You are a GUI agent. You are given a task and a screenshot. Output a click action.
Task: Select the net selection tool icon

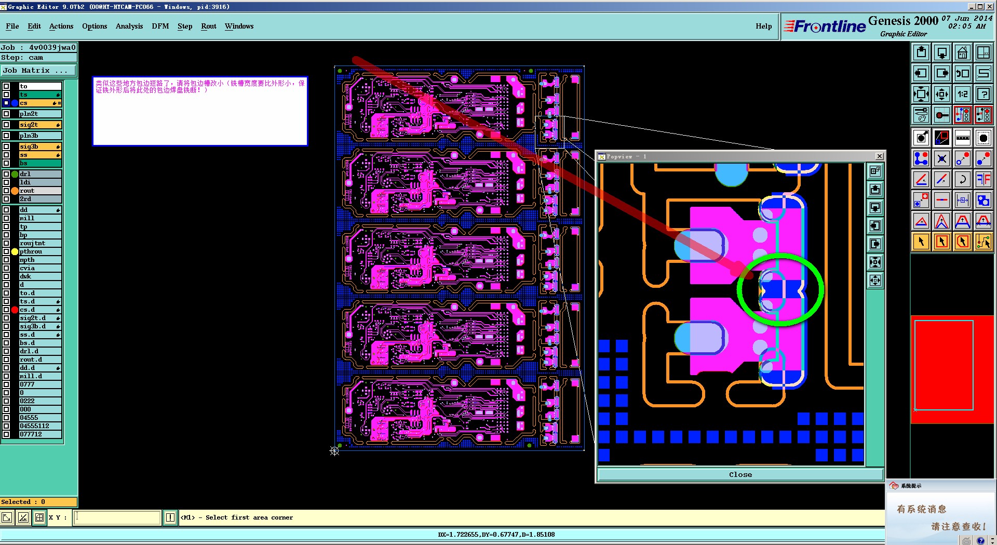click(x=983, y=242)
